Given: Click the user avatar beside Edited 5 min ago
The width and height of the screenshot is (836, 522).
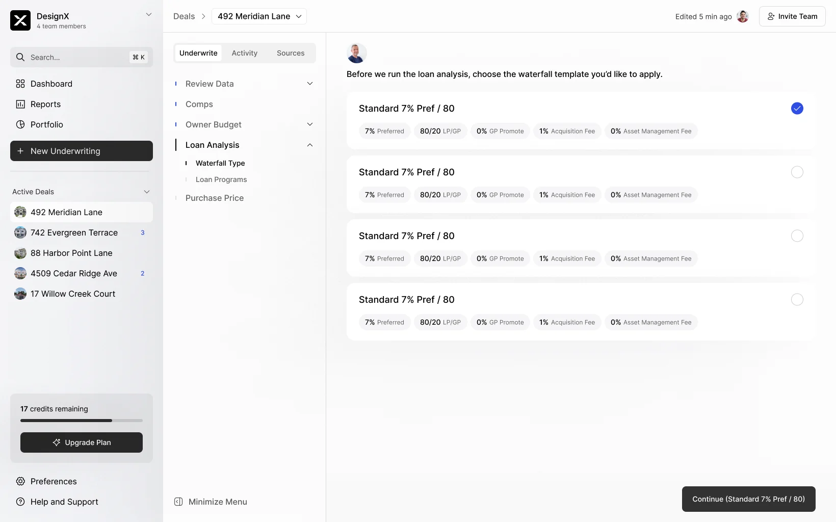Looking at the screenshot, I should click(743, 16).
